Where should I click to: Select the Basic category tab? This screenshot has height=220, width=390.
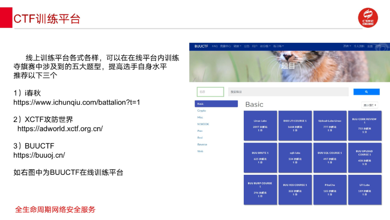coord(216,104)
